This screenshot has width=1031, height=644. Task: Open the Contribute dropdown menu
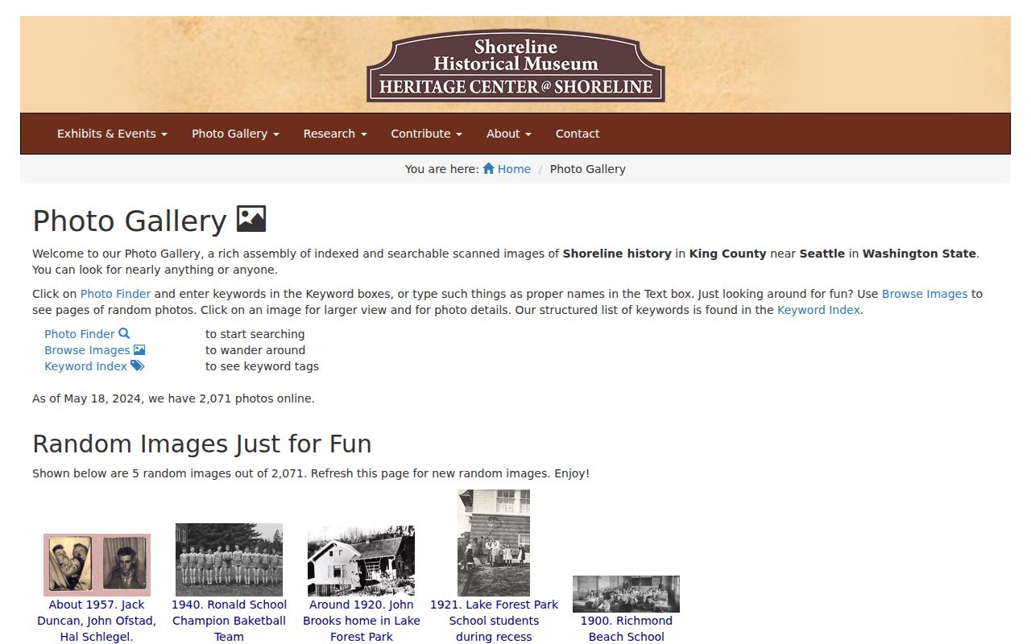click(x=426, y=134)
